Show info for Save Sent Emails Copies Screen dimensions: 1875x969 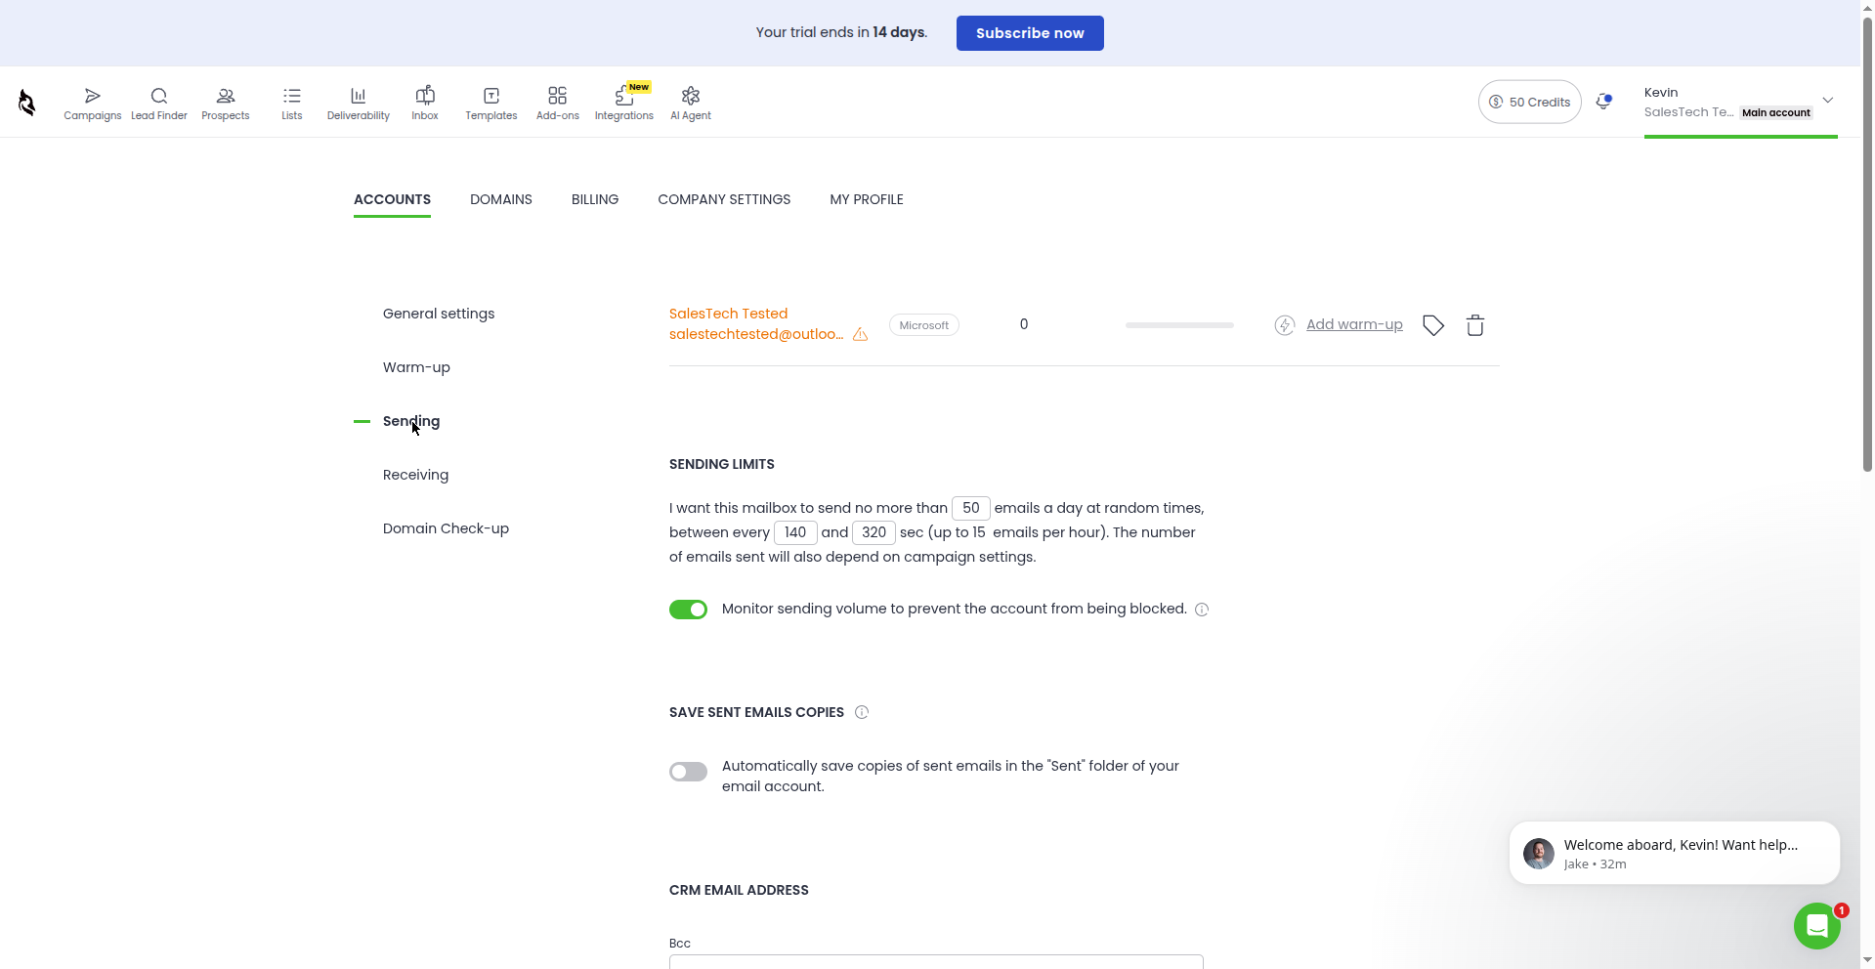pos(862,712)
